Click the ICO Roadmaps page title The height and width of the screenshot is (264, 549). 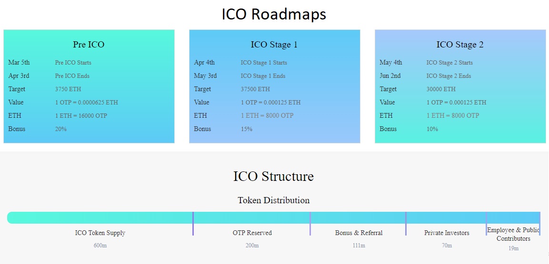274,14
